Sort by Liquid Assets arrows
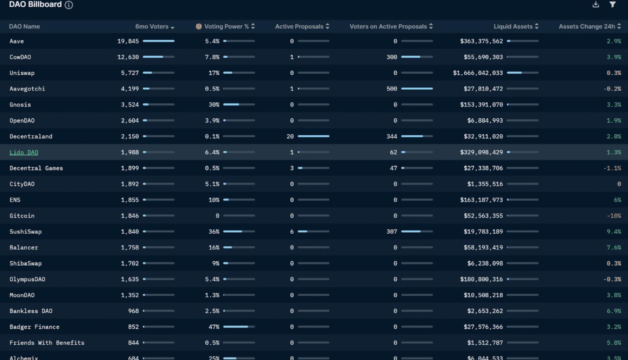The image size is (628, 360). click(537, 26)
